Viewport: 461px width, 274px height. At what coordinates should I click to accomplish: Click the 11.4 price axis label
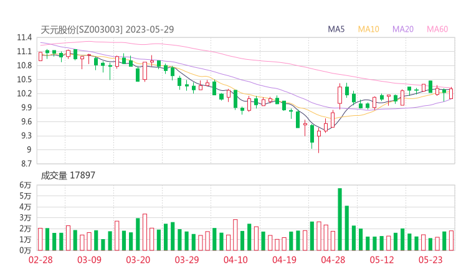24,37
